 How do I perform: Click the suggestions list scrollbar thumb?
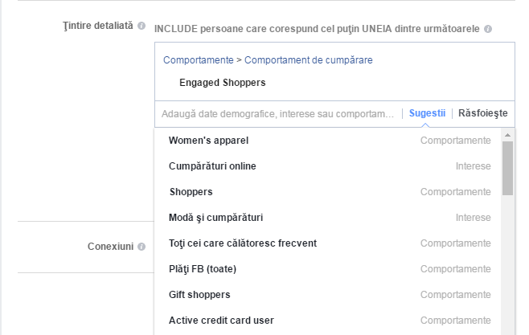[x=507, y=169]
